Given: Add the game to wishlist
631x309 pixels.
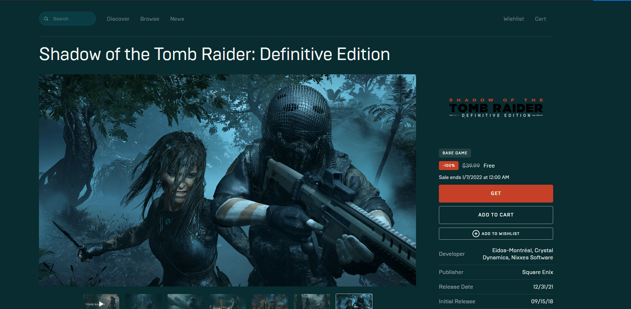Looking at the screenshot, I should tap(496, 234).
